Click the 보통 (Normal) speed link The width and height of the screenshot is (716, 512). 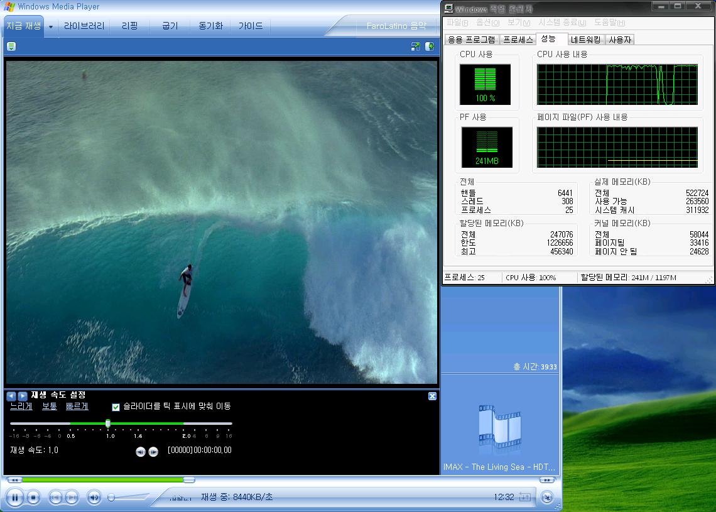[x=50, y=406]
